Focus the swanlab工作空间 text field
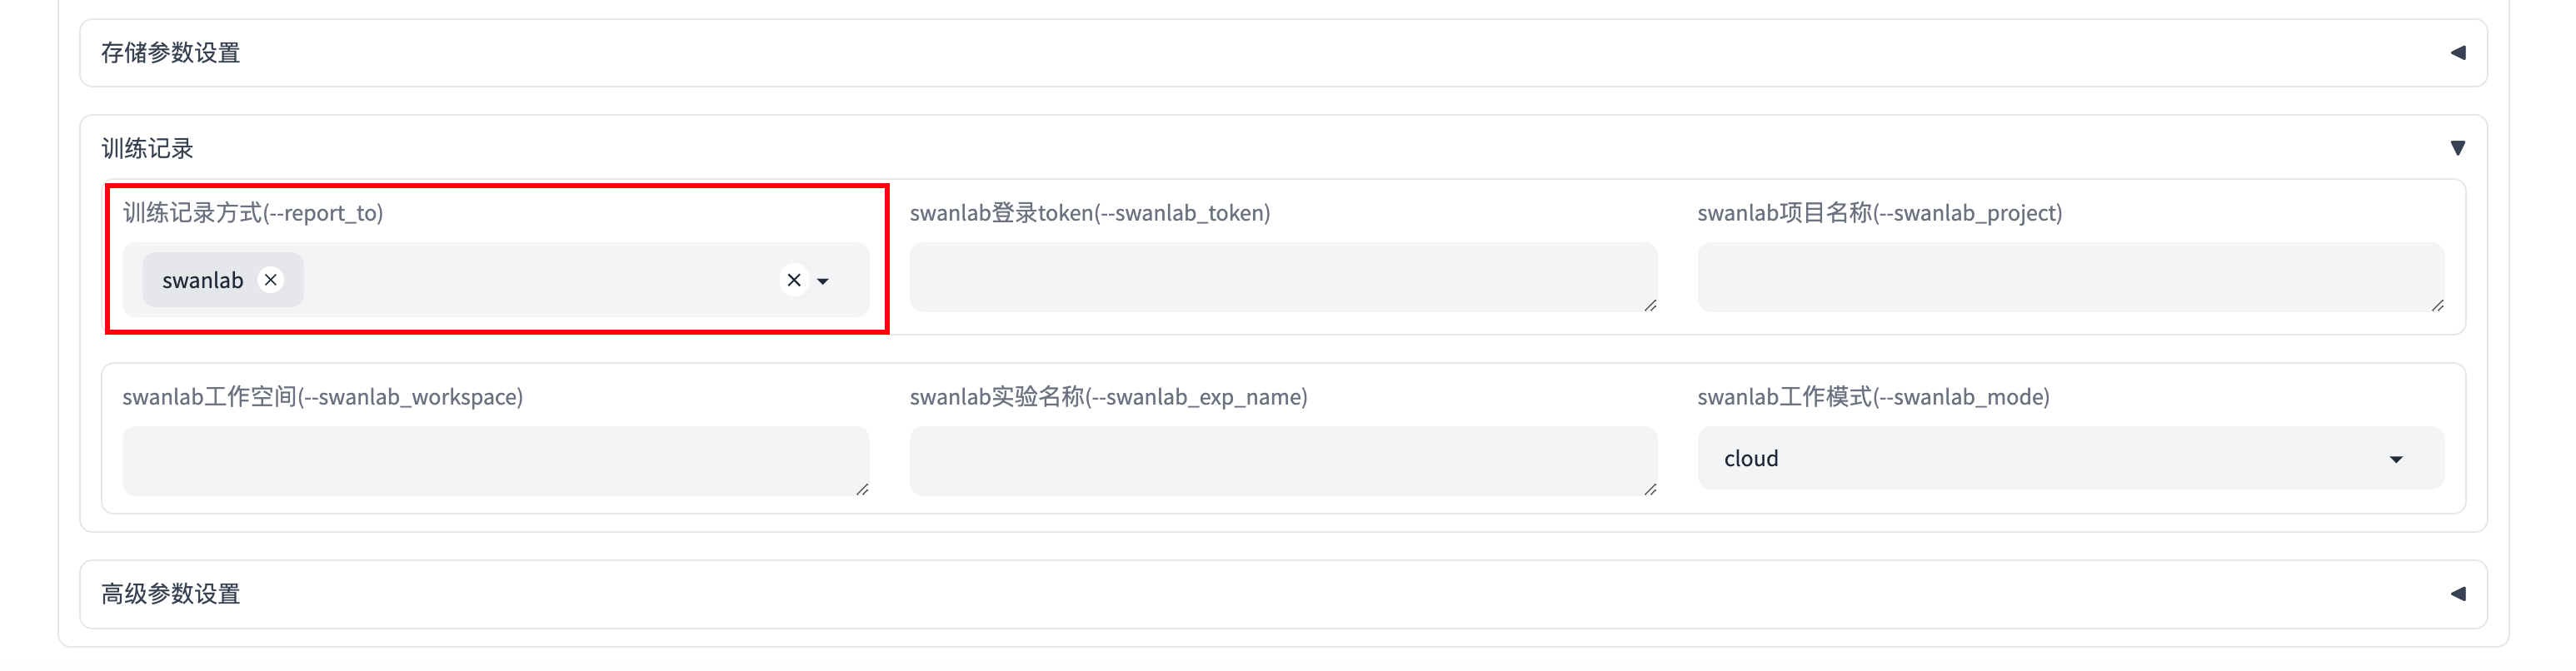The height and width of the screenshot is (671, 2576). [x=495, y=461]
